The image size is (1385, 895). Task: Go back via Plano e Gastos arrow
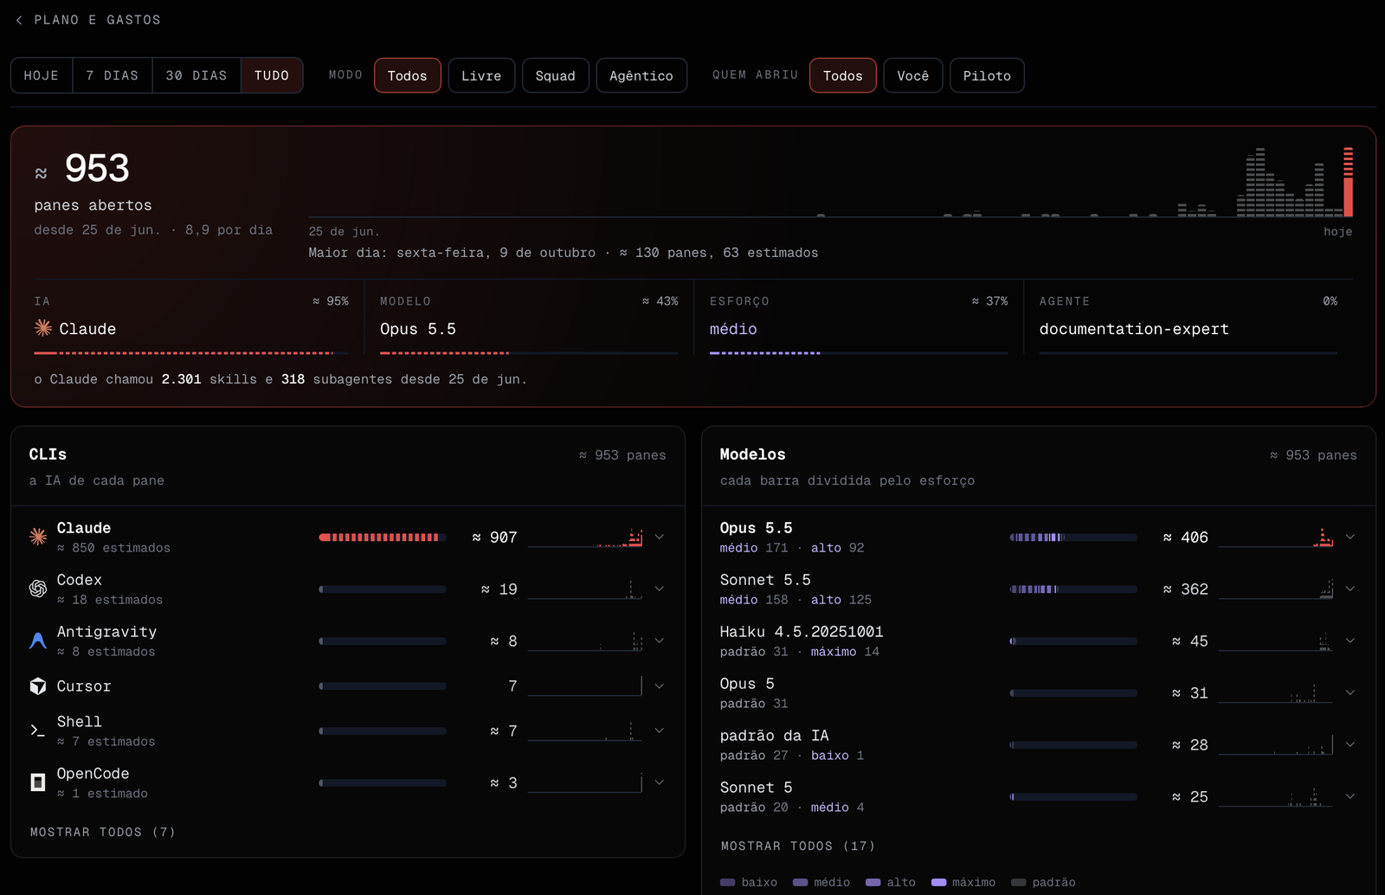pos(19,20)
